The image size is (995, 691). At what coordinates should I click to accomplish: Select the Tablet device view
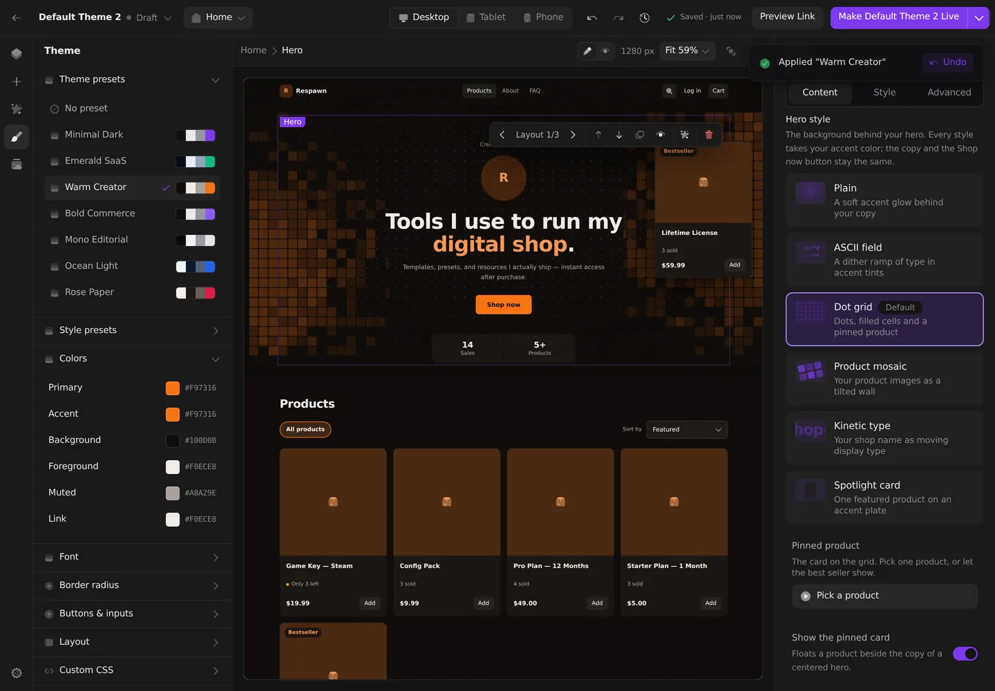(486, 17)
